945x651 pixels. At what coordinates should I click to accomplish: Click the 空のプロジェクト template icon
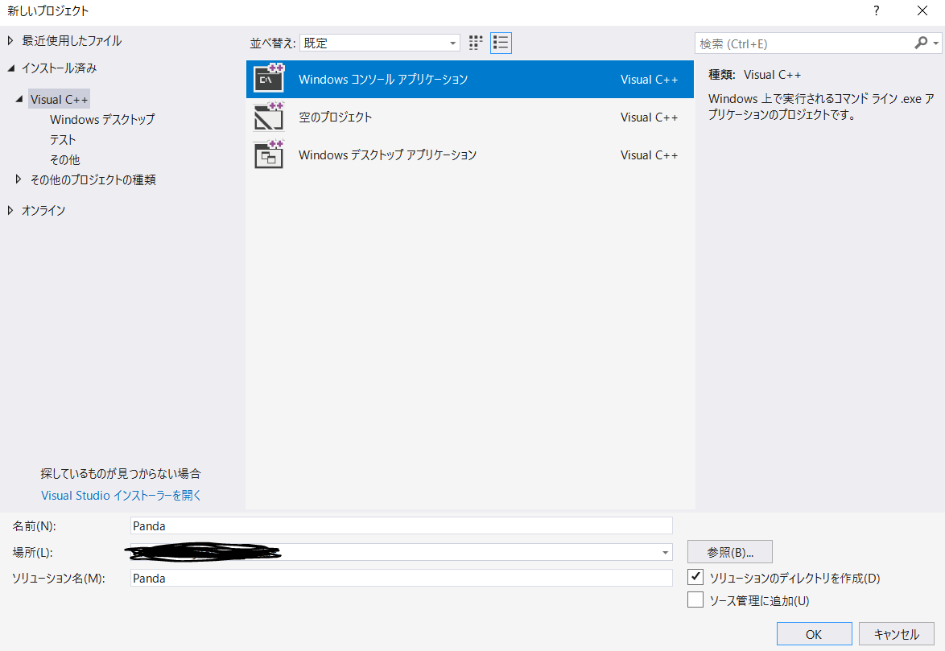pos(270,117)
